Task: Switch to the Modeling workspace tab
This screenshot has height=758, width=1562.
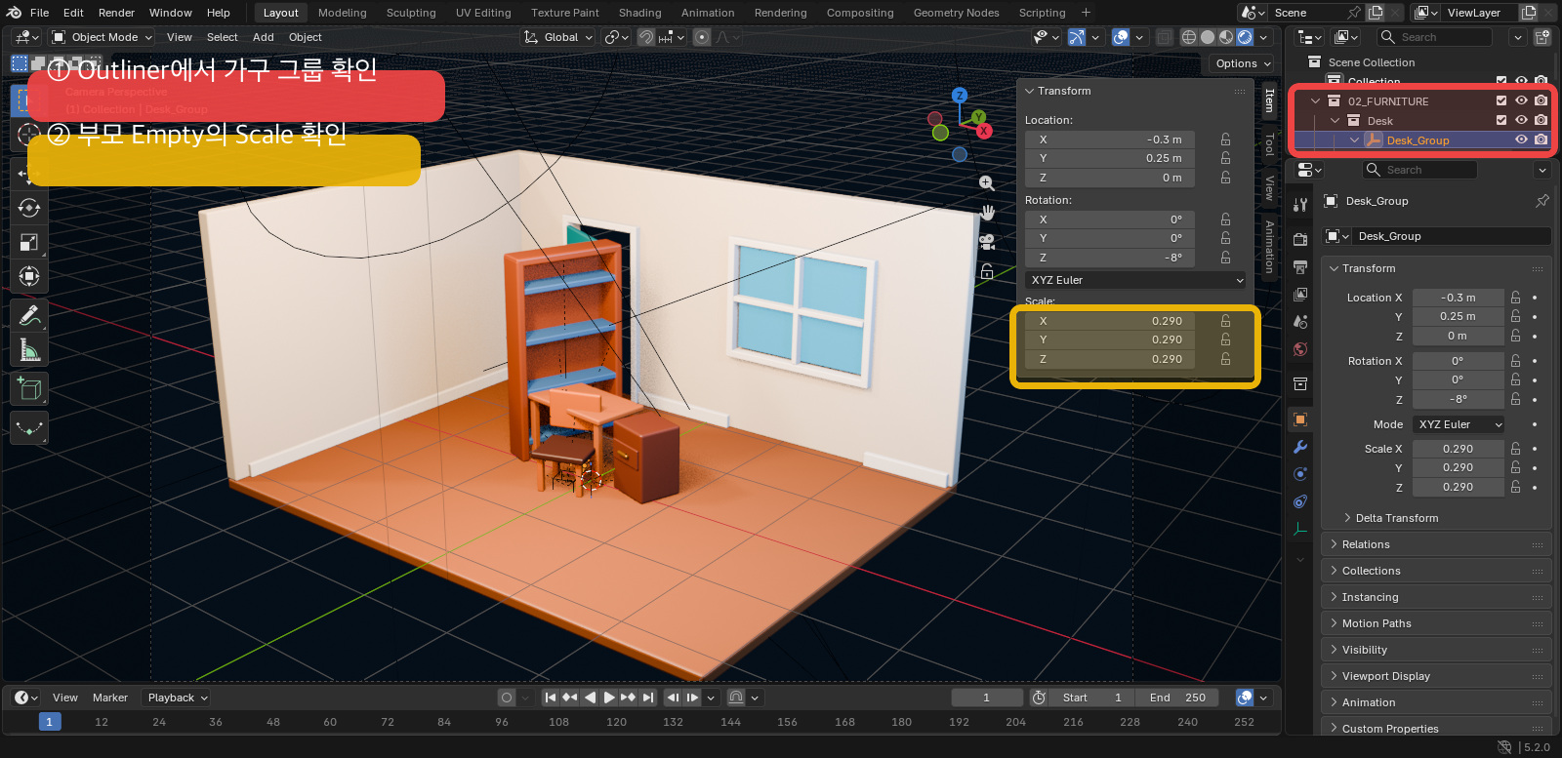Action: [342, 13]
